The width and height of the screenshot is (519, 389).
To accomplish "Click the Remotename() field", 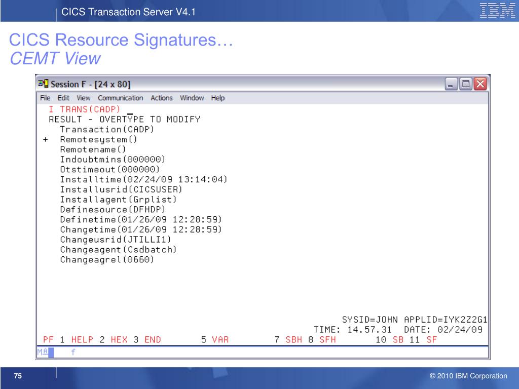I will pos(93,149).
